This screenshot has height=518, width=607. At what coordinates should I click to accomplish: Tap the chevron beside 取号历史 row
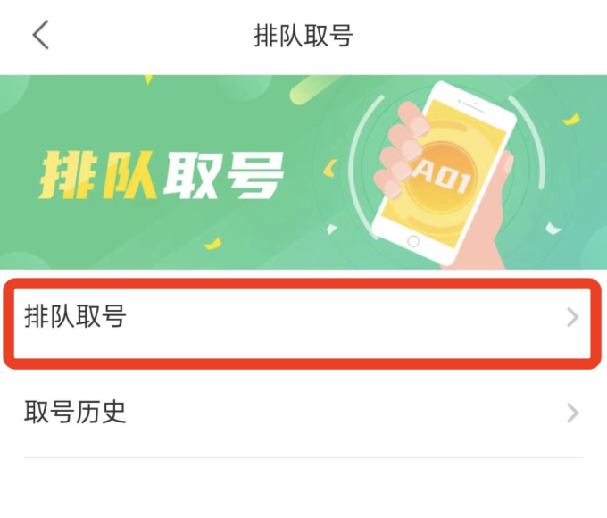(x=572, y=413)
